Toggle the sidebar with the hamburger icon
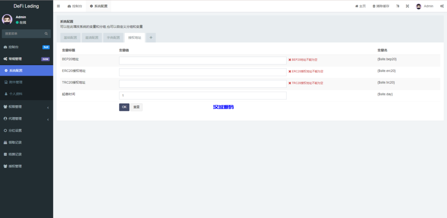This screenshot has width=447, height=218. point(58,6)
